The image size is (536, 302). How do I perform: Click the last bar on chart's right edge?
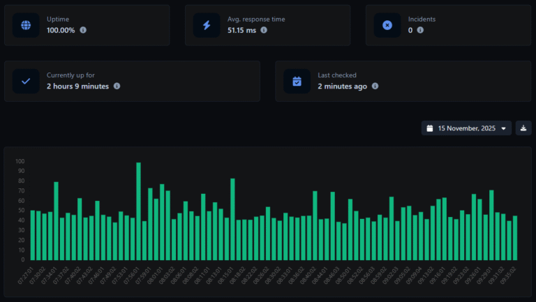[x=515, y=238]
